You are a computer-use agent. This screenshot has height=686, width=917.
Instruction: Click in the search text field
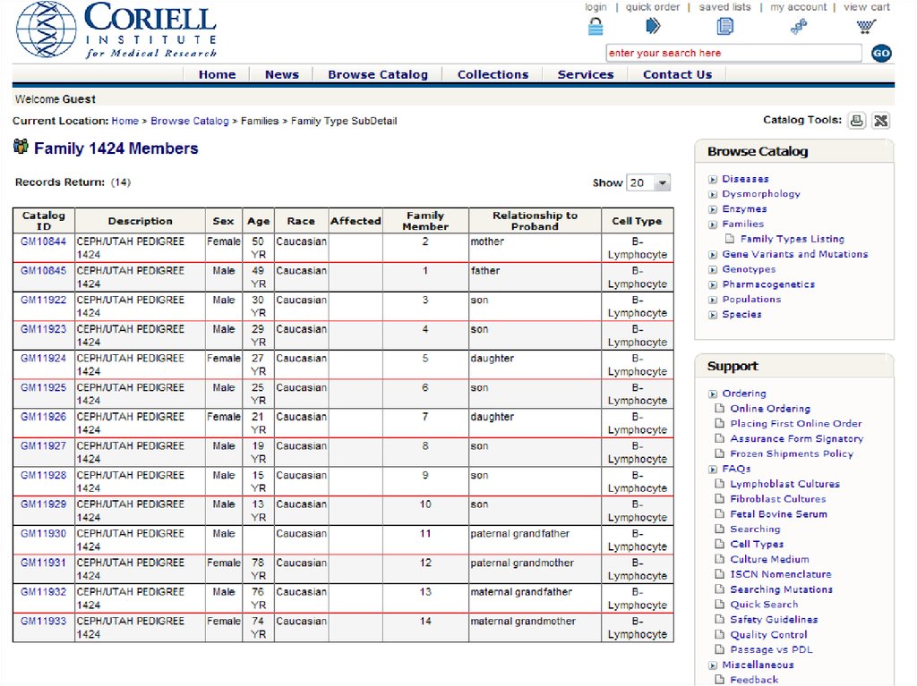[x=733, y=54]
